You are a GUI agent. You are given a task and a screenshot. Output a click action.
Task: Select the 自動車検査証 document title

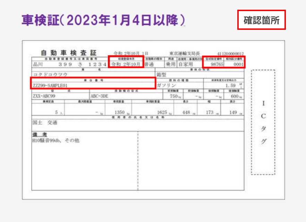click(68, 53)
